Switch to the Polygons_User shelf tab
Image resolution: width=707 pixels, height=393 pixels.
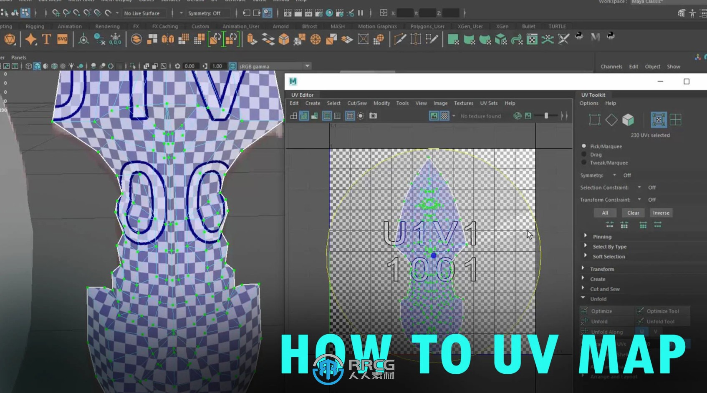[x=427, y=26]
